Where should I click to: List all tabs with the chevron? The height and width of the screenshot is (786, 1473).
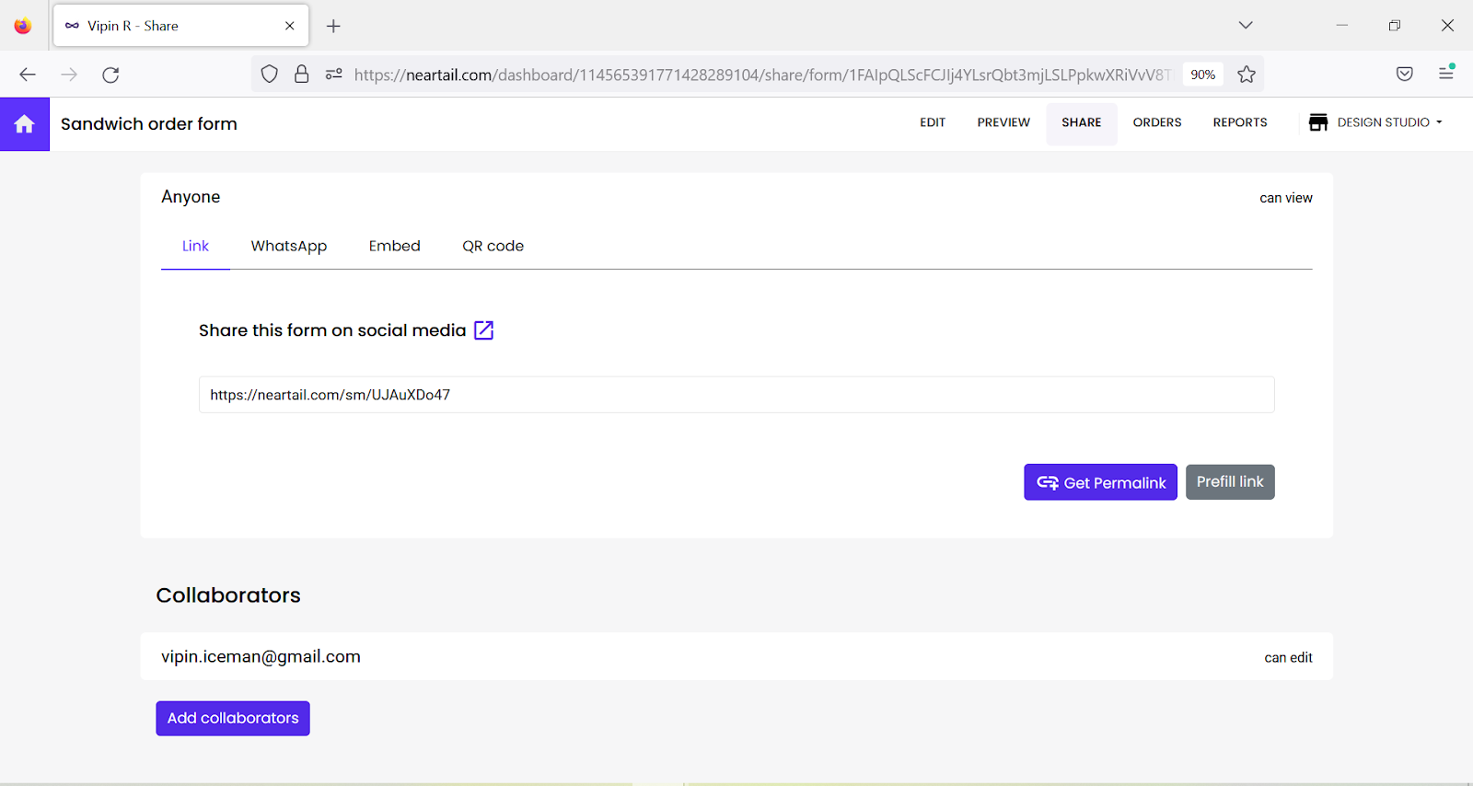tap(1246, 26)
